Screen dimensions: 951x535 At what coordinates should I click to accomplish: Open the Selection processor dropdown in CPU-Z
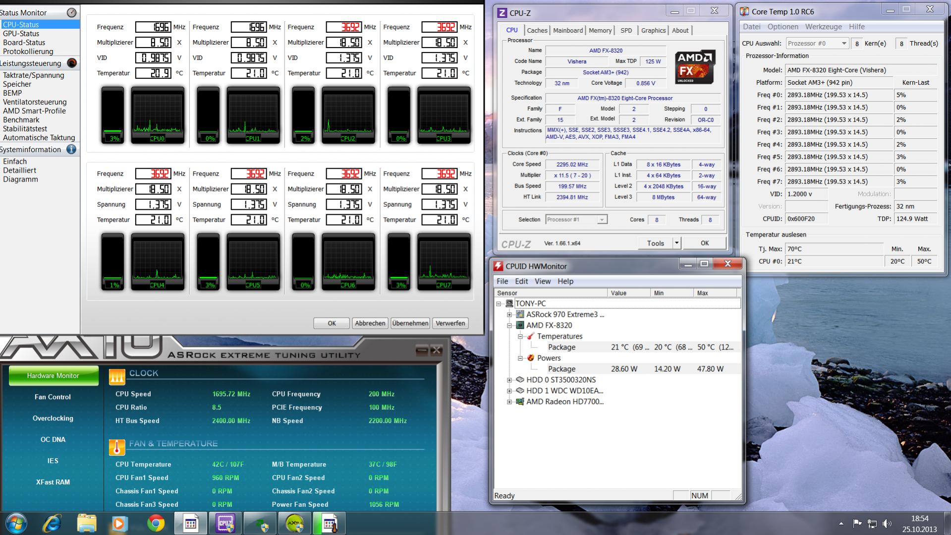pyautogui.click(x=602, y=220)
